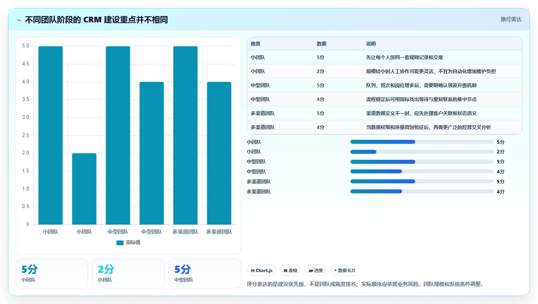Select the 表格 chip label
This screenshot has height=304, width=538.
tap(293, 270)
